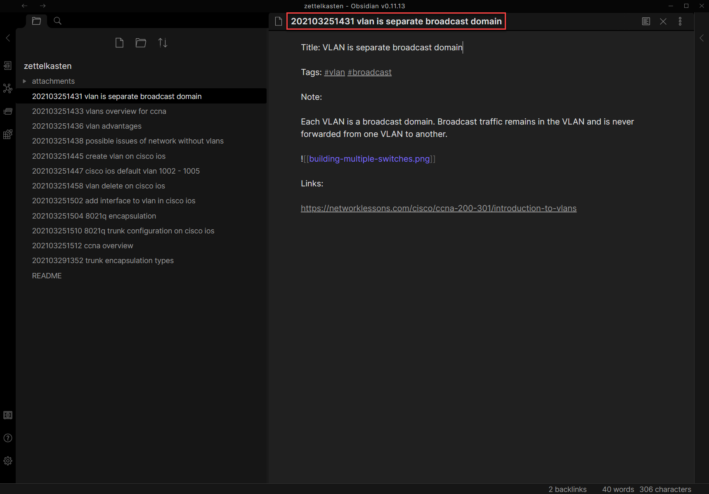
Task: Click the document icon beside the note title
Action: [279, 21]
